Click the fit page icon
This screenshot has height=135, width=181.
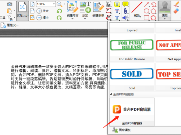pos(32,4)
